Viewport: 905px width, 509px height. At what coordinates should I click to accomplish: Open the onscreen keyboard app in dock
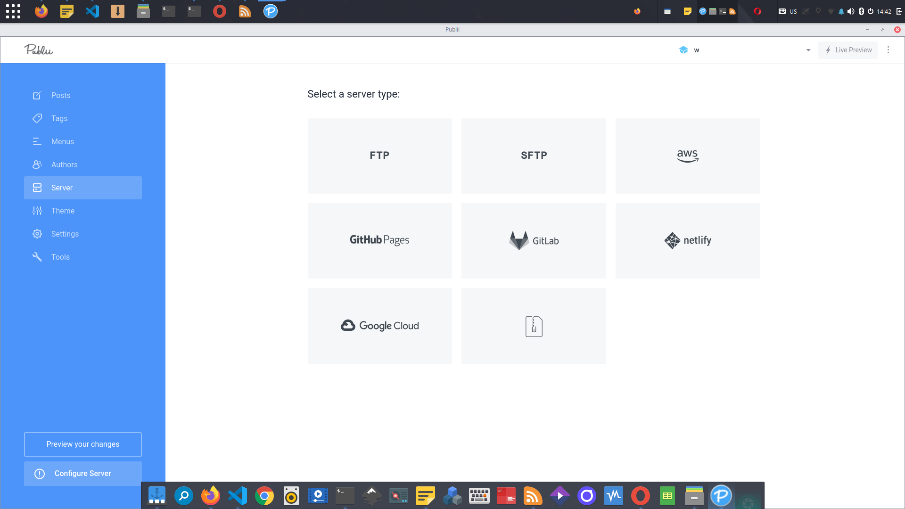pos(479,496)
